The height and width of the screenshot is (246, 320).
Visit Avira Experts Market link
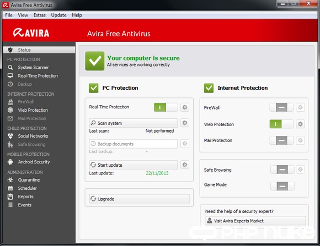coord(255,221)
